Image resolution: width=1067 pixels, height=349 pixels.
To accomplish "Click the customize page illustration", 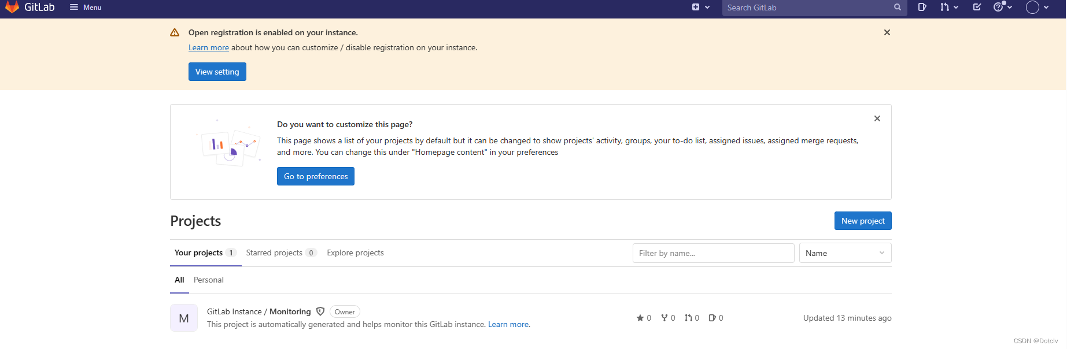I will click(x=230, y=144).
